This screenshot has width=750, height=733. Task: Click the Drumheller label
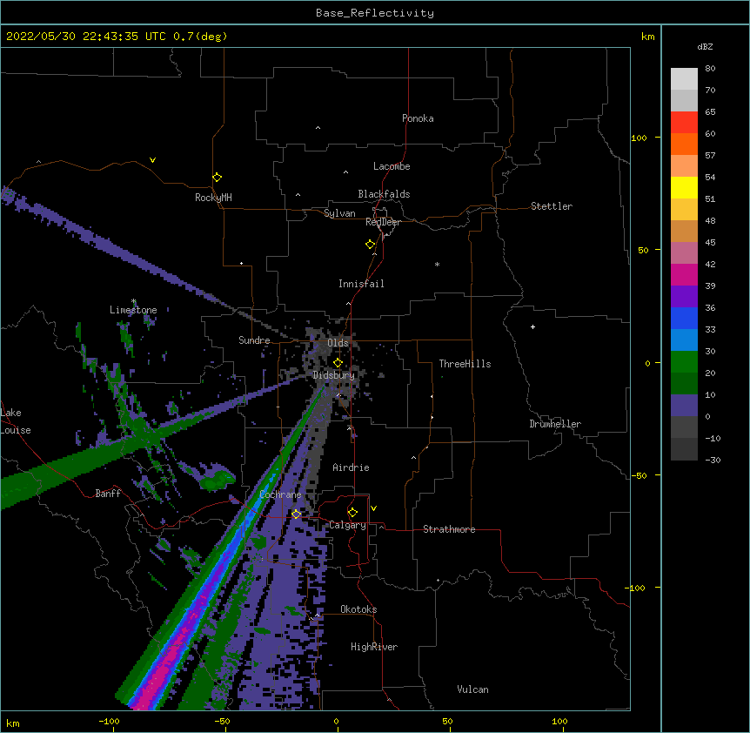555,424
